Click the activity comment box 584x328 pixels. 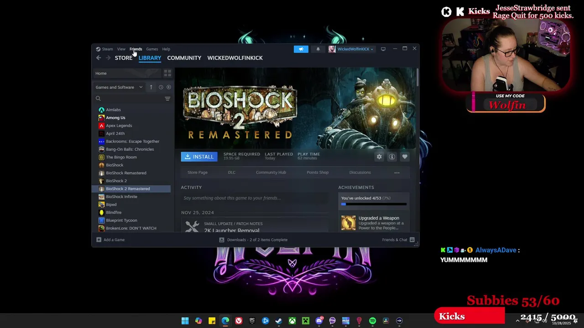[255, 198]
